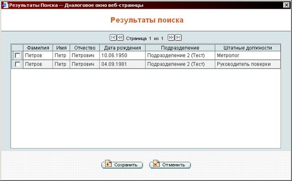
Task: Go to the next page button
Action: 171,37
